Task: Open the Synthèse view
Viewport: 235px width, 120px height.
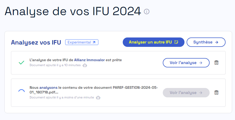Action: coord(206,42)
